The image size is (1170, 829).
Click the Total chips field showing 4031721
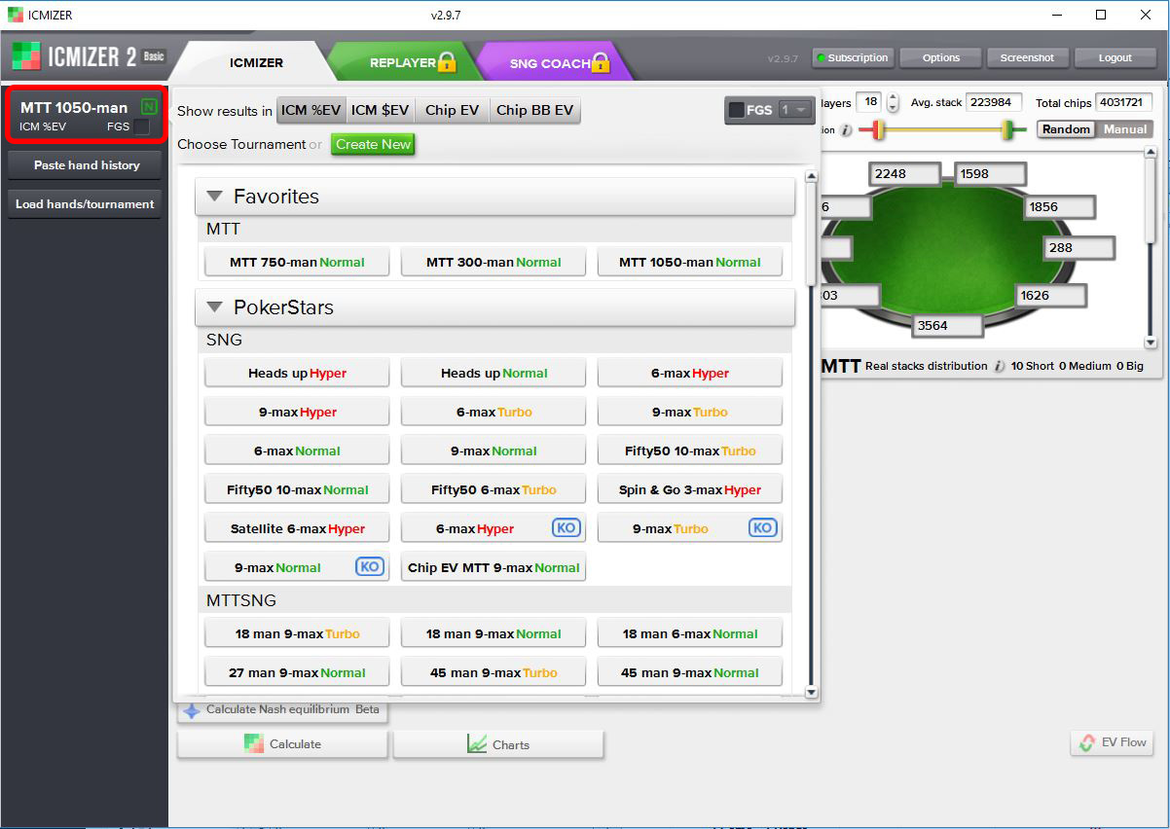[x=1123, y=102]
